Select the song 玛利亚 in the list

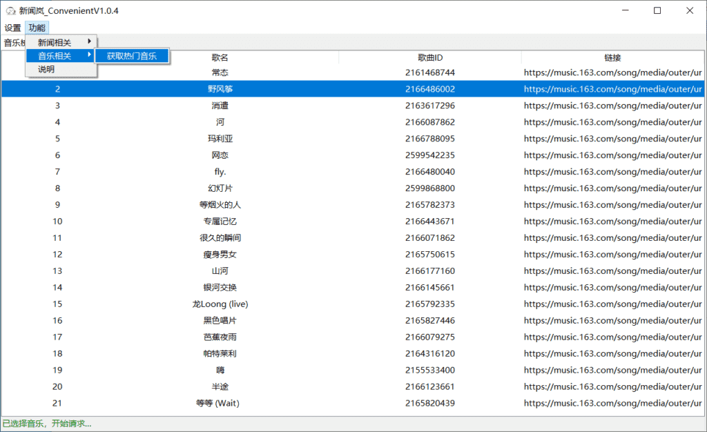pos(220,139)
